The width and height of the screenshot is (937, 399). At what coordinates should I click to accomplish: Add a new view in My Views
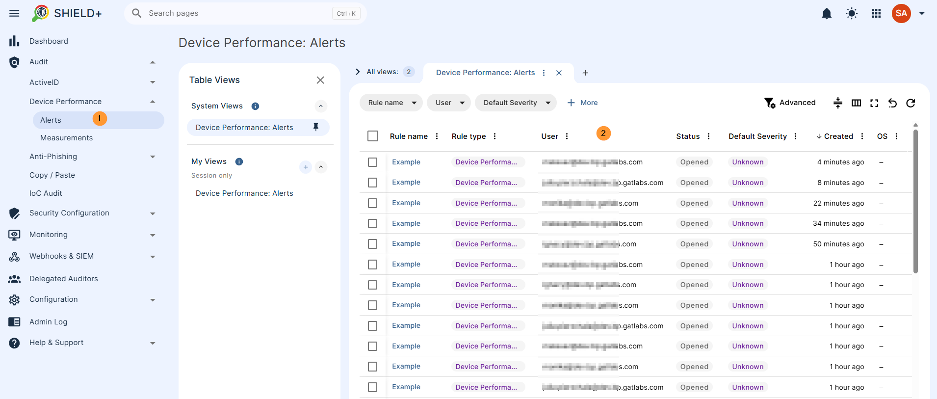pyautogui.click(x=306, y=167)
